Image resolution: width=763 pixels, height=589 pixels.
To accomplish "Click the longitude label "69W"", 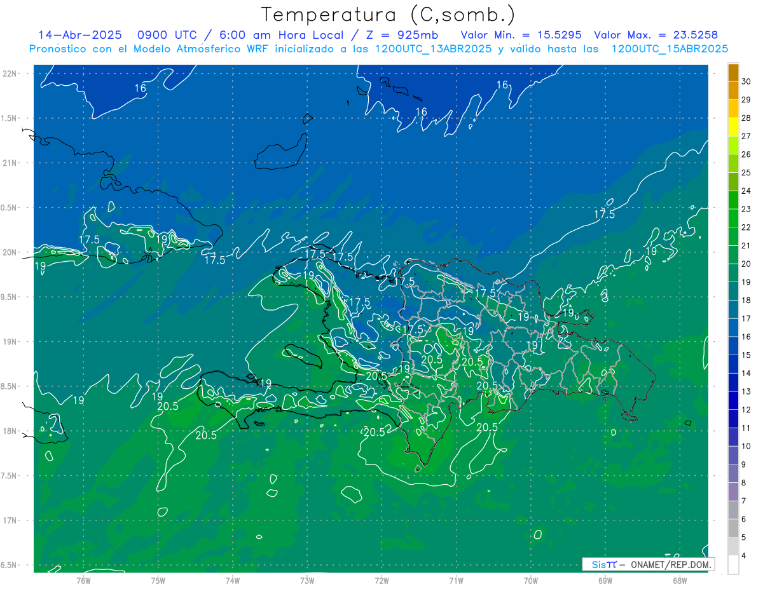I will pos(605,580).
